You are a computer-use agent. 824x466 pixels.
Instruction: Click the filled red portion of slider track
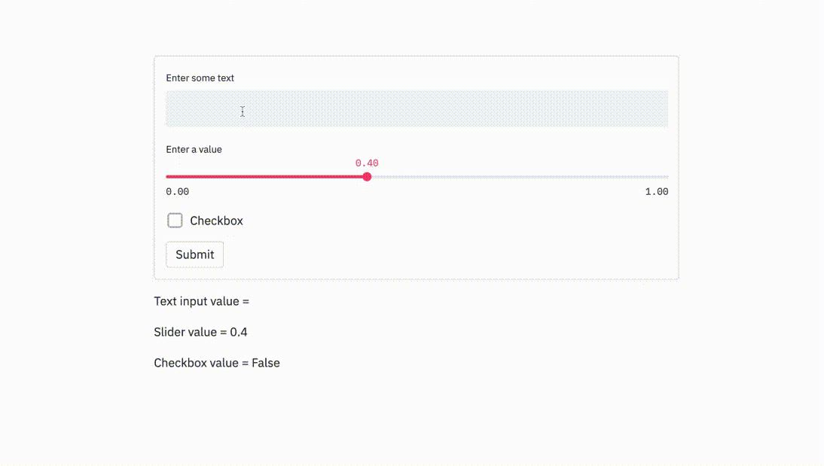(264, 177)
